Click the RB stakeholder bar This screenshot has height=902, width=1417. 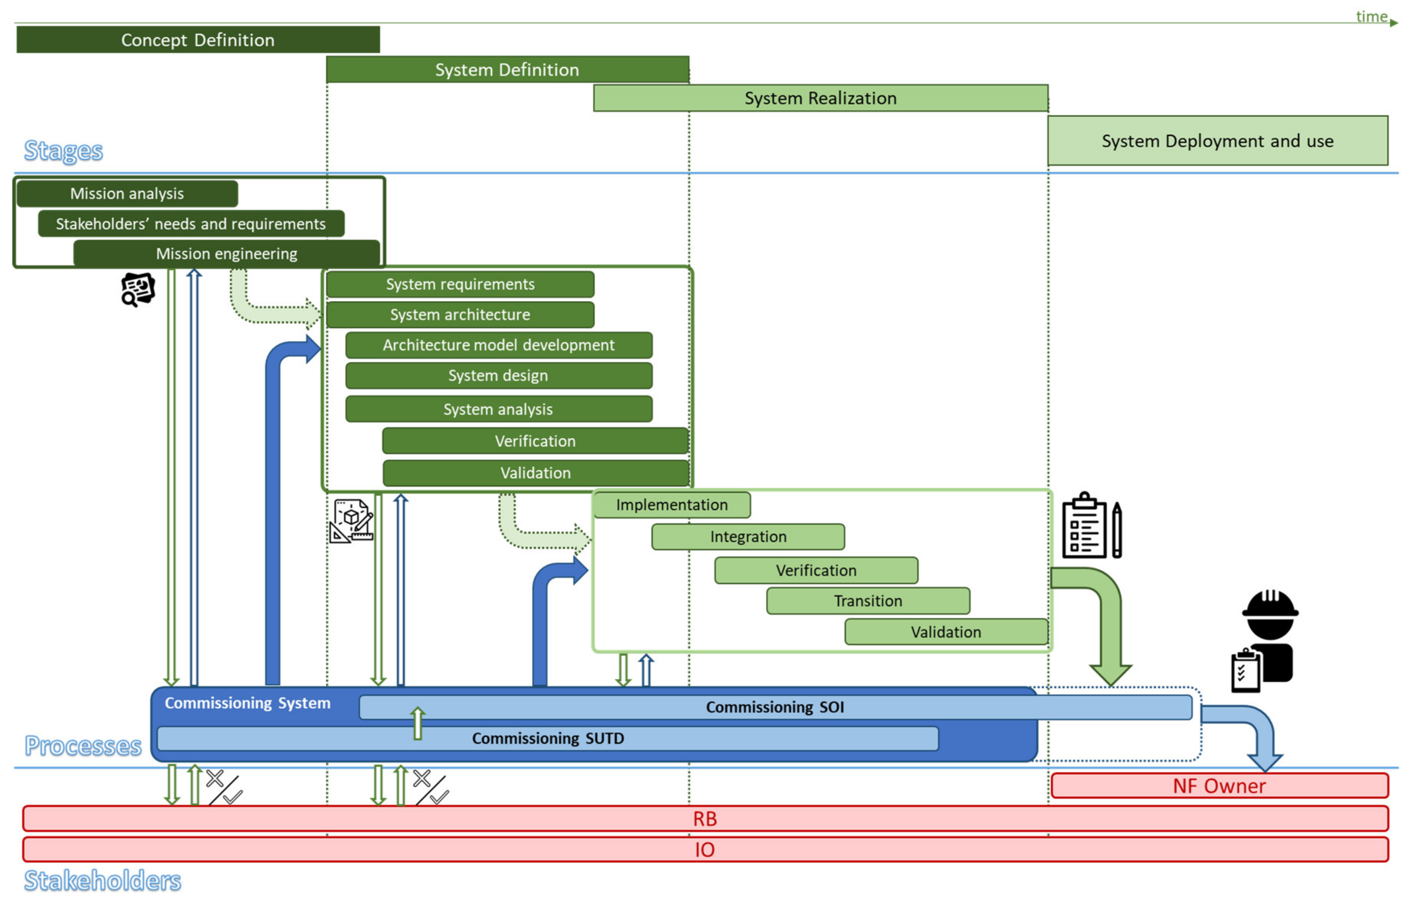704,819
